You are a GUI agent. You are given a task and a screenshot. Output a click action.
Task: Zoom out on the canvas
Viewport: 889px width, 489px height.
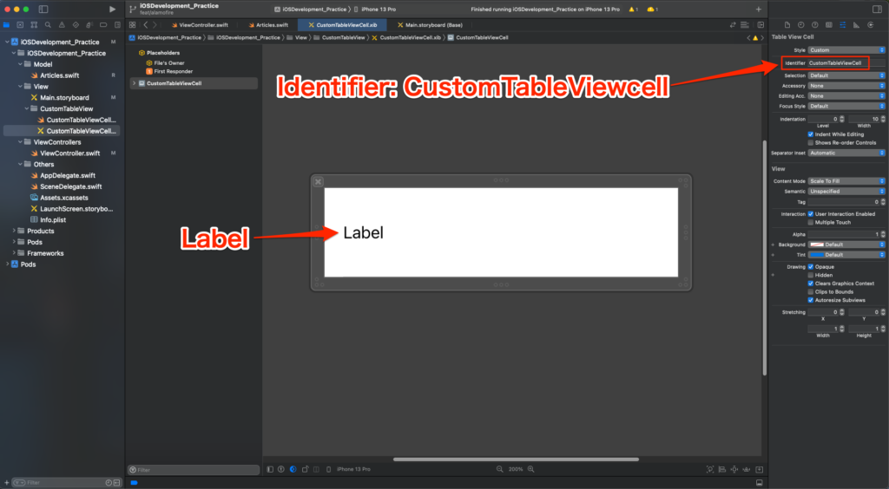tap(499, 469)
